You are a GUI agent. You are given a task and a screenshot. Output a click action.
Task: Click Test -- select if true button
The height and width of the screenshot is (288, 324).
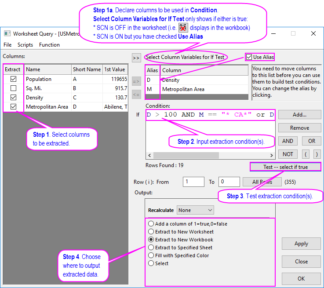(x=285, y=167)
